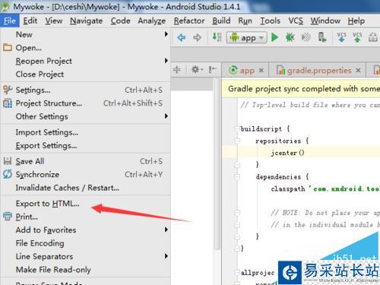Screen dimensions: 380x285
Task: Expand Add to Favorites submenu
Action: point(85,230)
